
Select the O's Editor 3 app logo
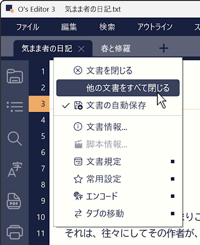pos(10,8)
